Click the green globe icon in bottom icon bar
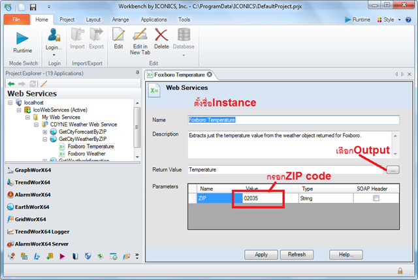 tap(100, 257)
